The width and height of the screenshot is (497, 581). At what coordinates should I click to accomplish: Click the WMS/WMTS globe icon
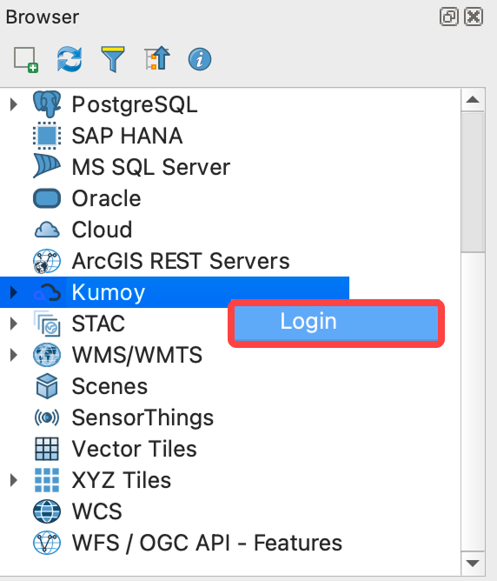[x=47, y=355]
